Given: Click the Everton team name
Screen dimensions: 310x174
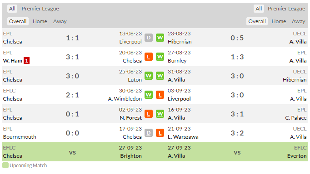Looking at the screenshot, I should (297, 156).
